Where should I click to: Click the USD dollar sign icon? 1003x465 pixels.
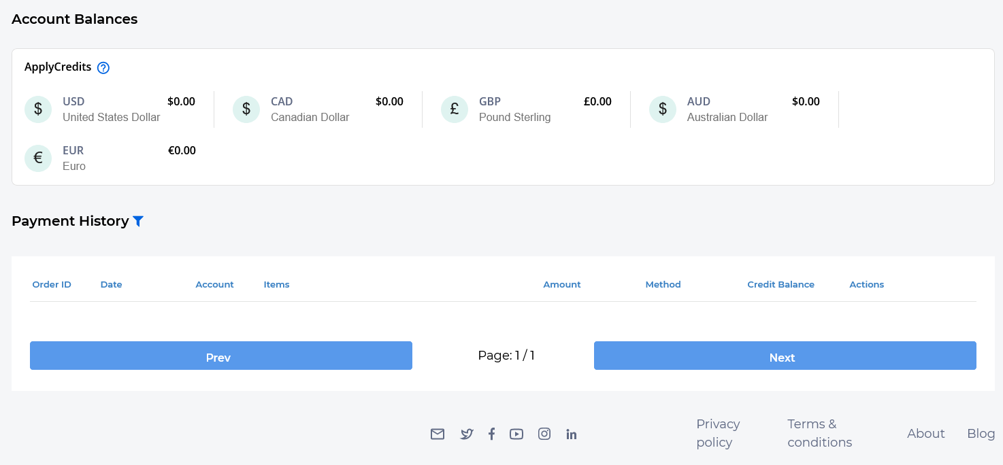[x=38, y=109]
